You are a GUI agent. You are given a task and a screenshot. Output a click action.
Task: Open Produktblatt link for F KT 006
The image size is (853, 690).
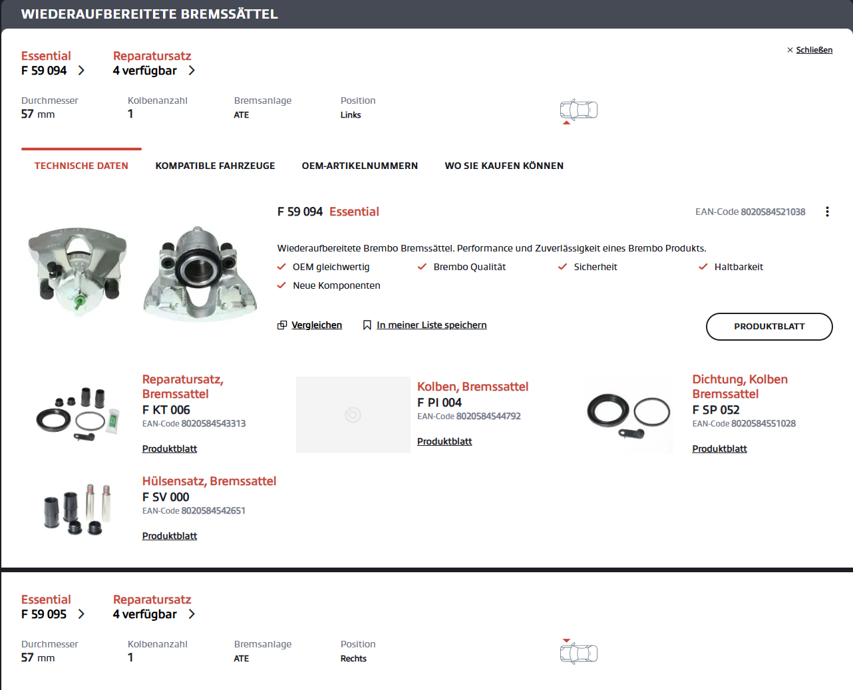tap(170, 449)
